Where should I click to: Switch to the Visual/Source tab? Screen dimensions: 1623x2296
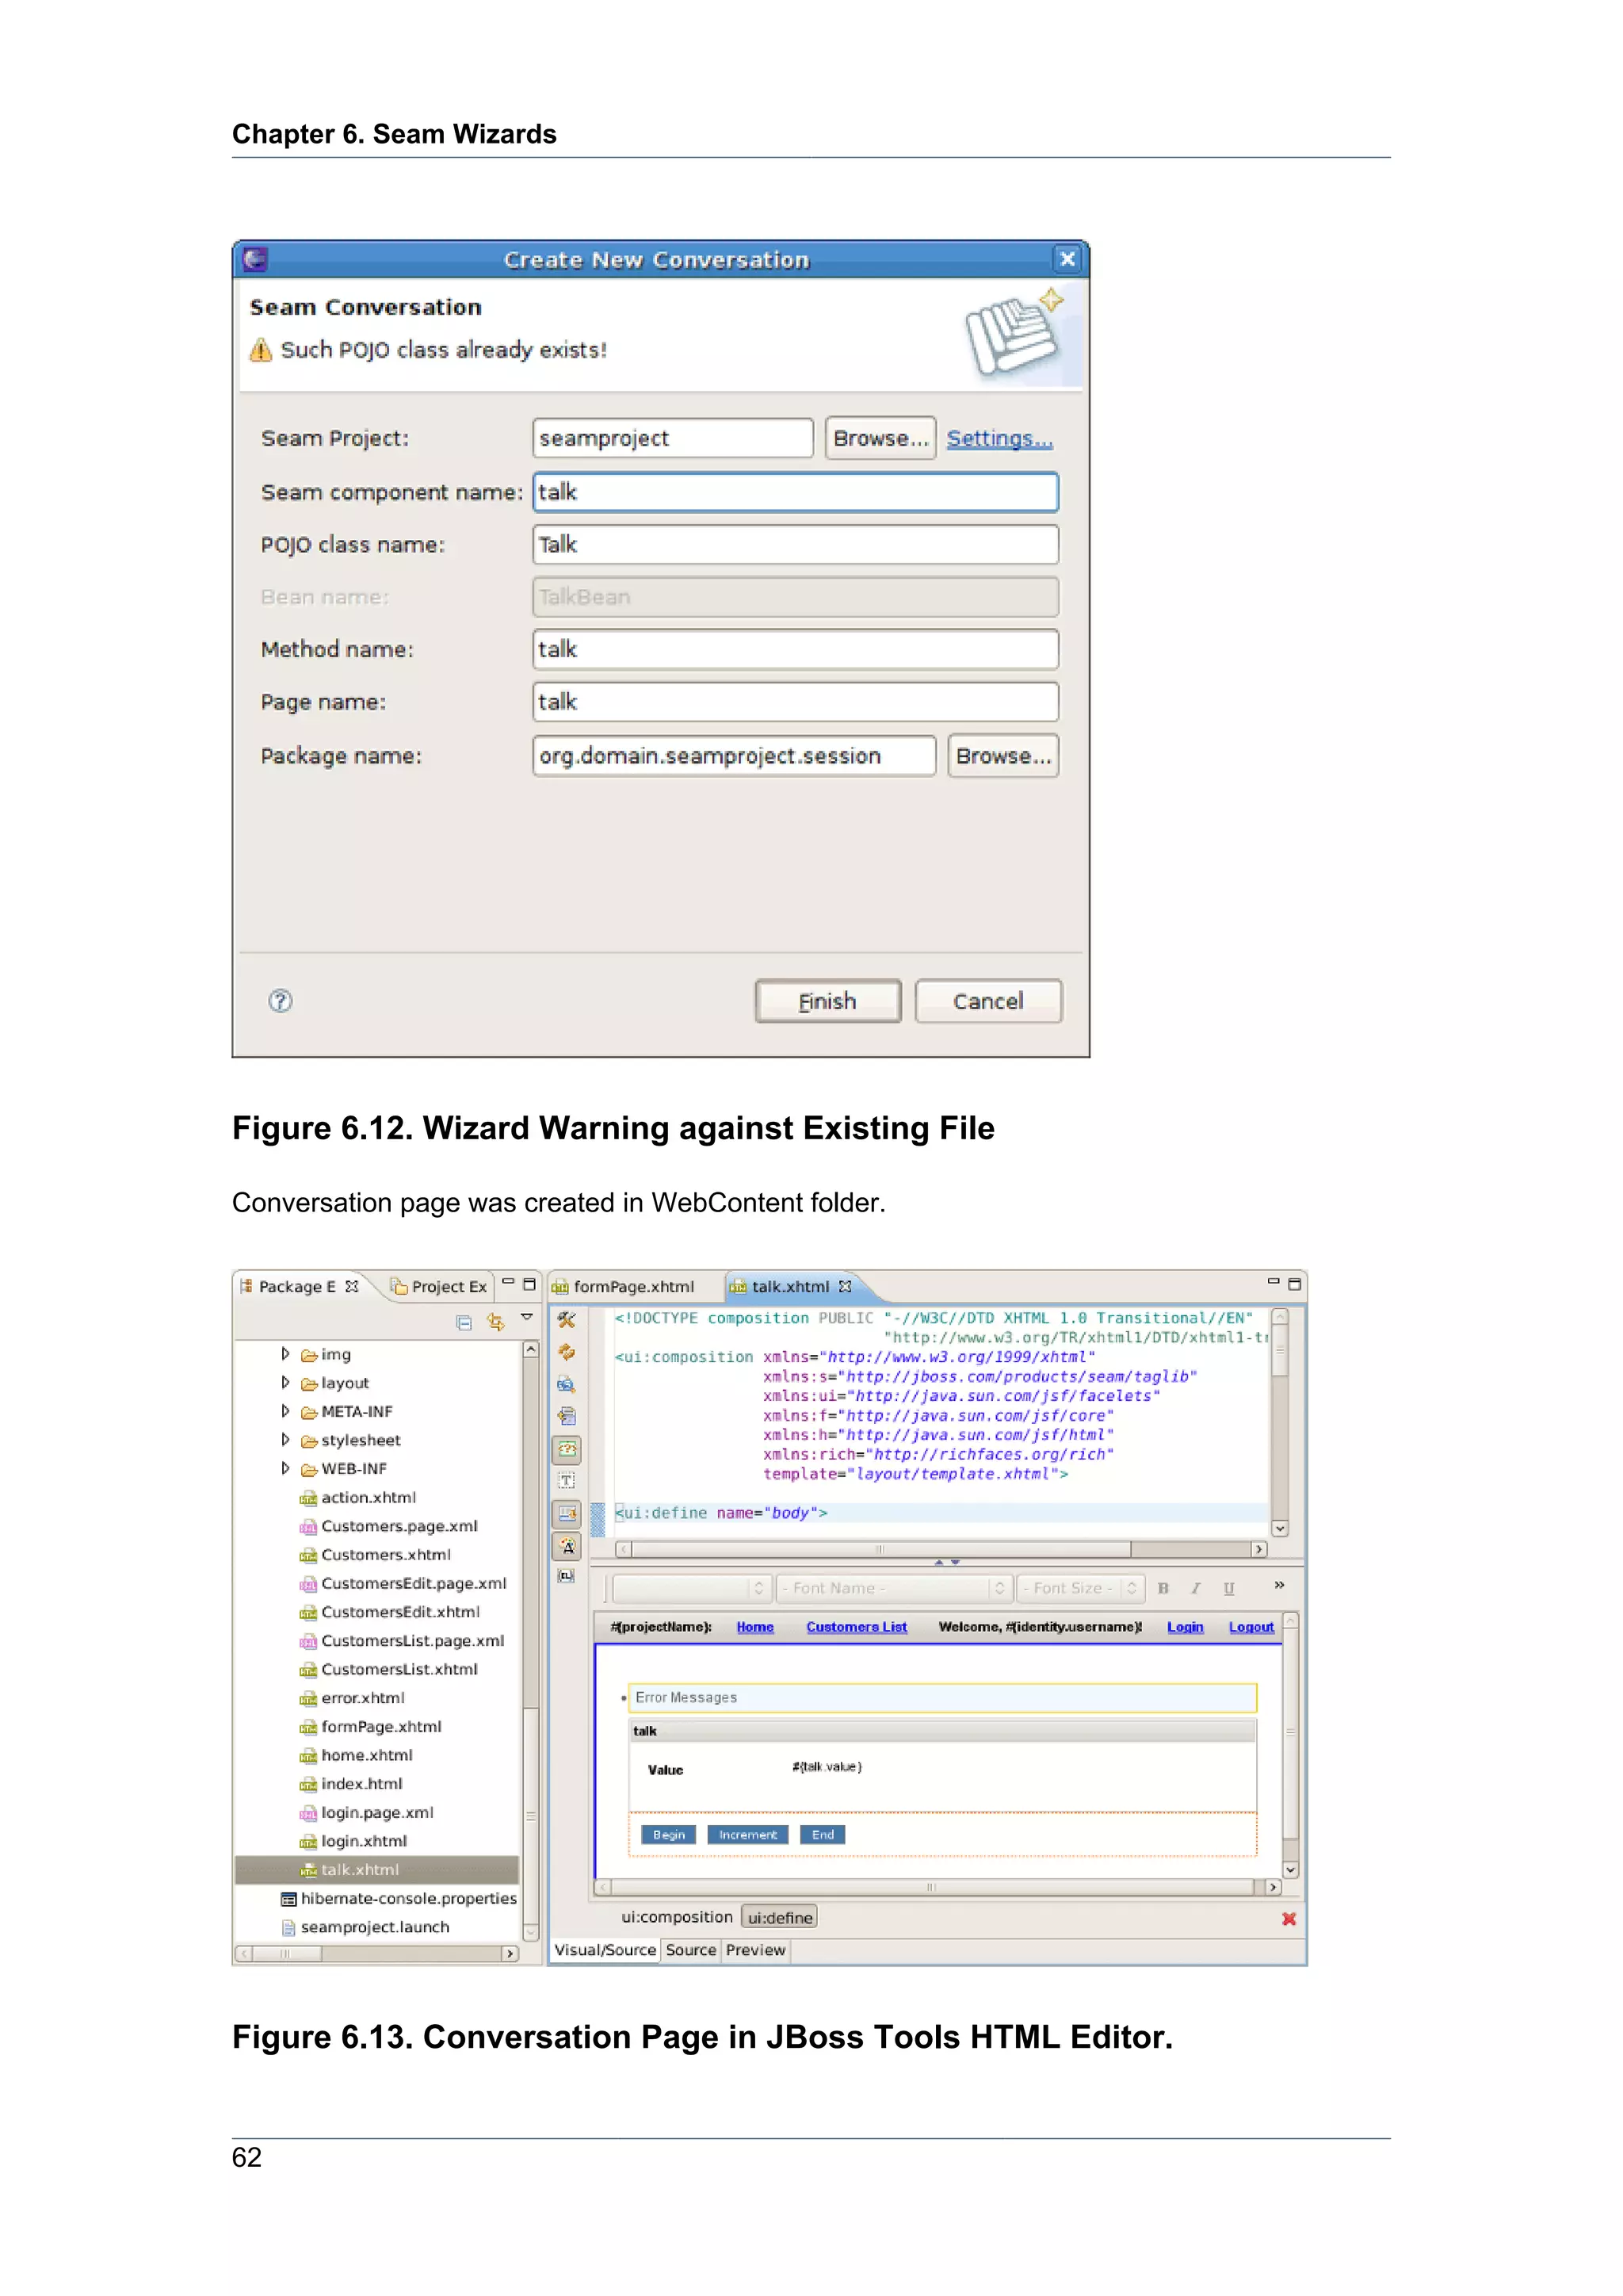(605, 1951)
